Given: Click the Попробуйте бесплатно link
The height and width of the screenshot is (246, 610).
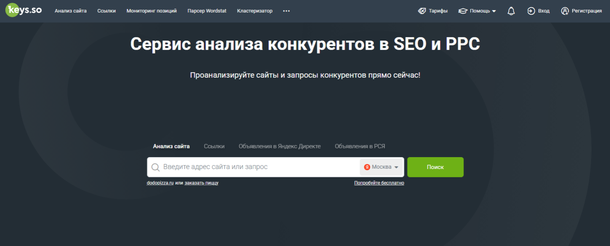Looking at the screenshot, I should (379, 183).
